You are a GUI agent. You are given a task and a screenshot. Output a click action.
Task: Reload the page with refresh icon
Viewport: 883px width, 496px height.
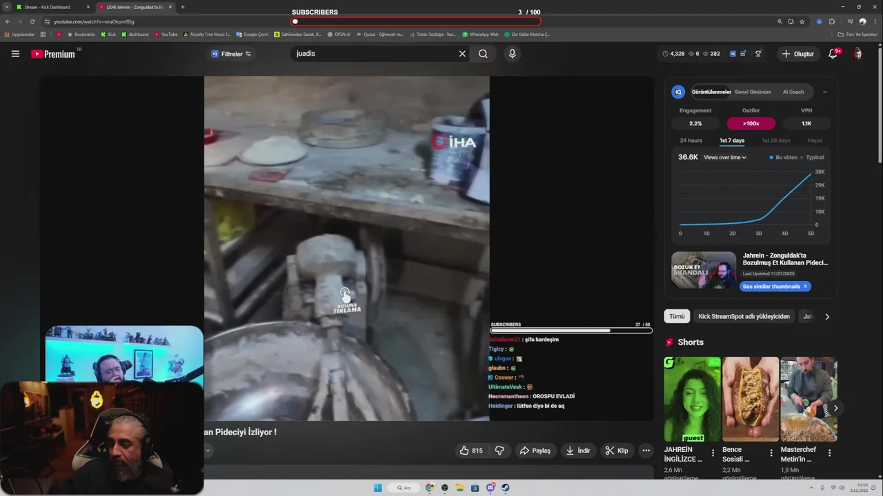click(x=32, y=21)
